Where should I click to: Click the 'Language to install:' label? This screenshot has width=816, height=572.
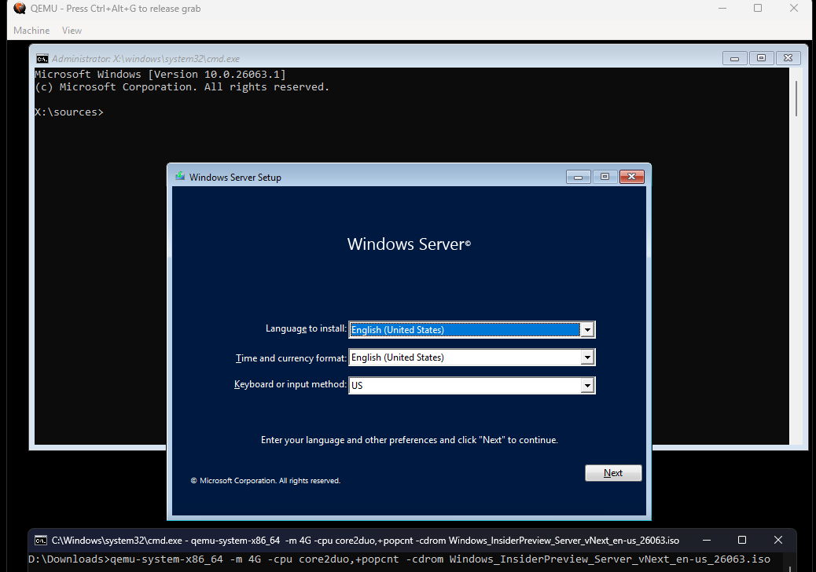[306, 328]
